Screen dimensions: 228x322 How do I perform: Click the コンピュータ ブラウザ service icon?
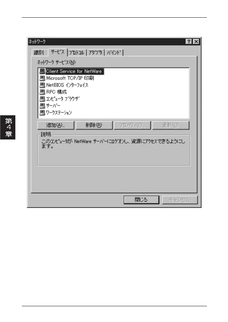coord(42,99)
